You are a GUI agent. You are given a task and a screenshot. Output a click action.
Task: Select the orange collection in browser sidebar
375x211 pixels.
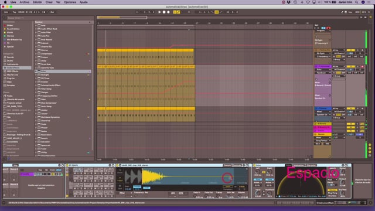13,29
